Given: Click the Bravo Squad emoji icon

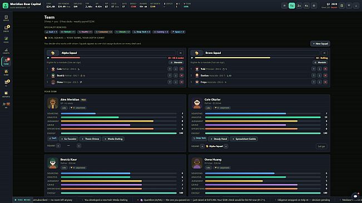Looking at the screenshot, I should (196, 53).
